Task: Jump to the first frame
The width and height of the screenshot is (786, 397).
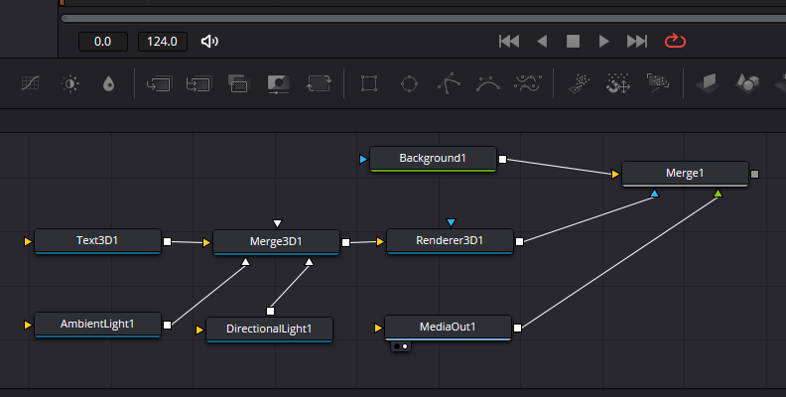Action: (509, 41)
